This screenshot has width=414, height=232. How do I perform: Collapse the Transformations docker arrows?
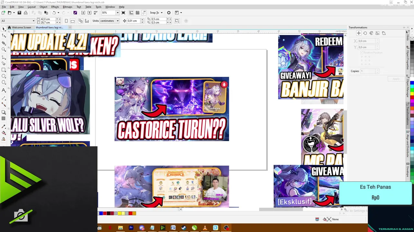(x=404, y=27)
